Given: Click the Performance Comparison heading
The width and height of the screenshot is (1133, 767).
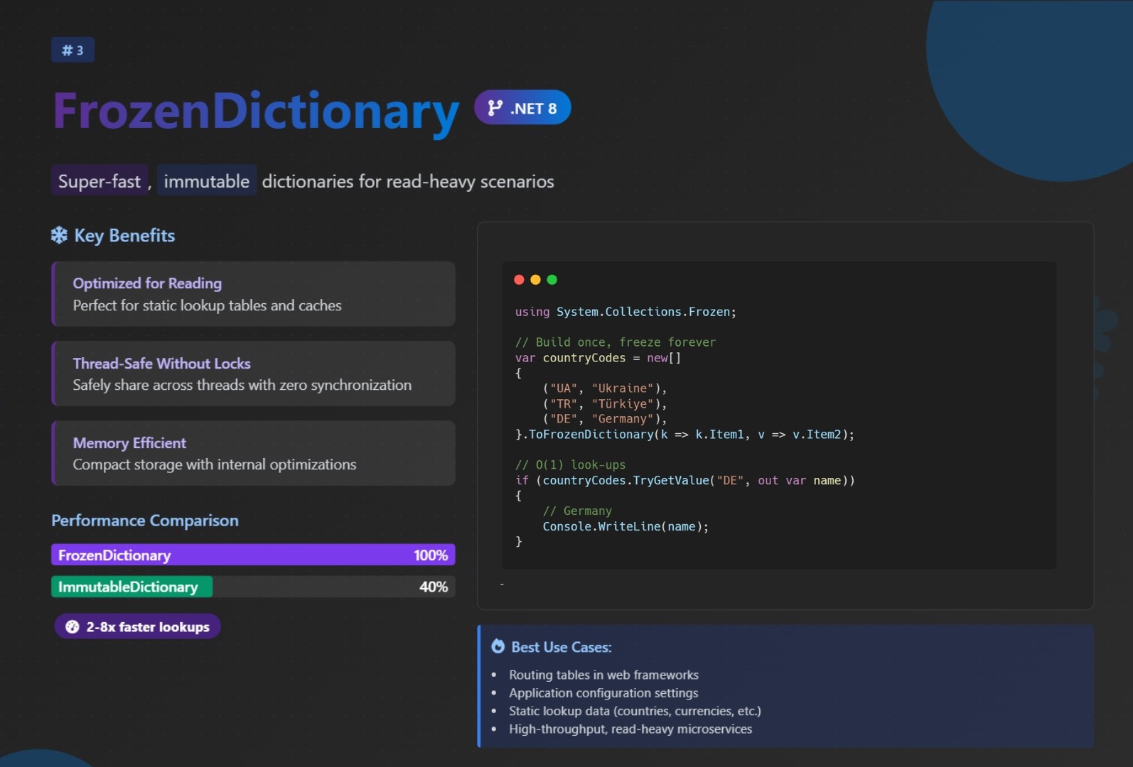Looking at the screenshot, I should coord(145,521).
